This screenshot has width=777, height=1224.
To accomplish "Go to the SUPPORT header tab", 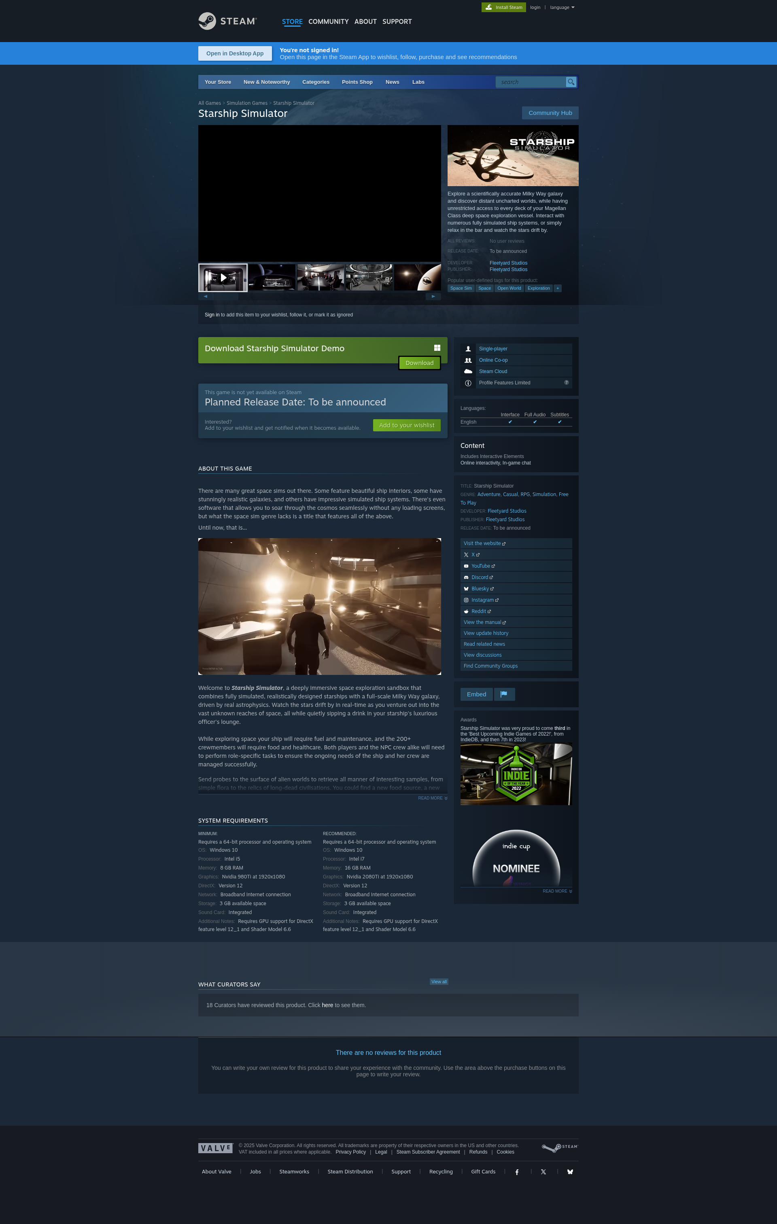I will pyautogui.click(x=397, y=21).
